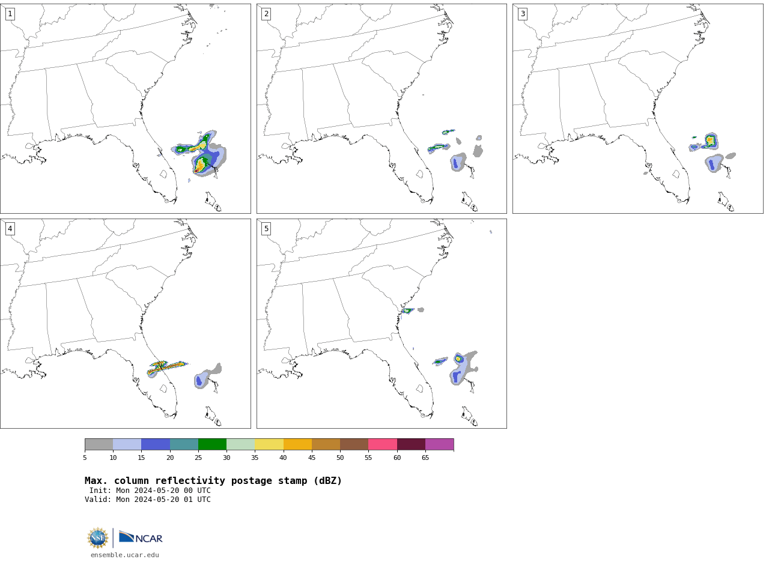The width and height of the screenshot is (769, 562).
Task: Open ensemble member 2 map panel
Action: pyautogui.click(x=381, y=109)
